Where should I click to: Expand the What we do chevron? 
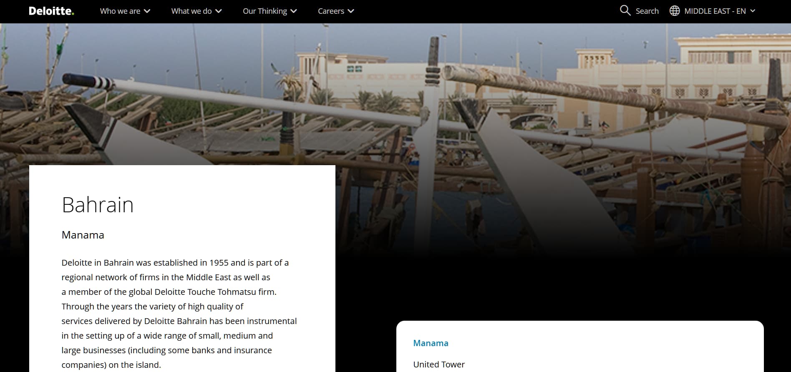pos(218,11)
